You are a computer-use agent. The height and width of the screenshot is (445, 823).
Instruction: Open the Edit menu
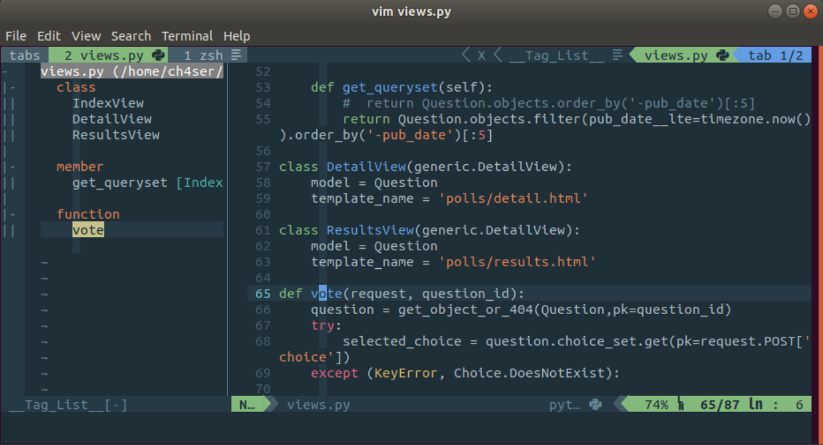(x=49, y=36)
